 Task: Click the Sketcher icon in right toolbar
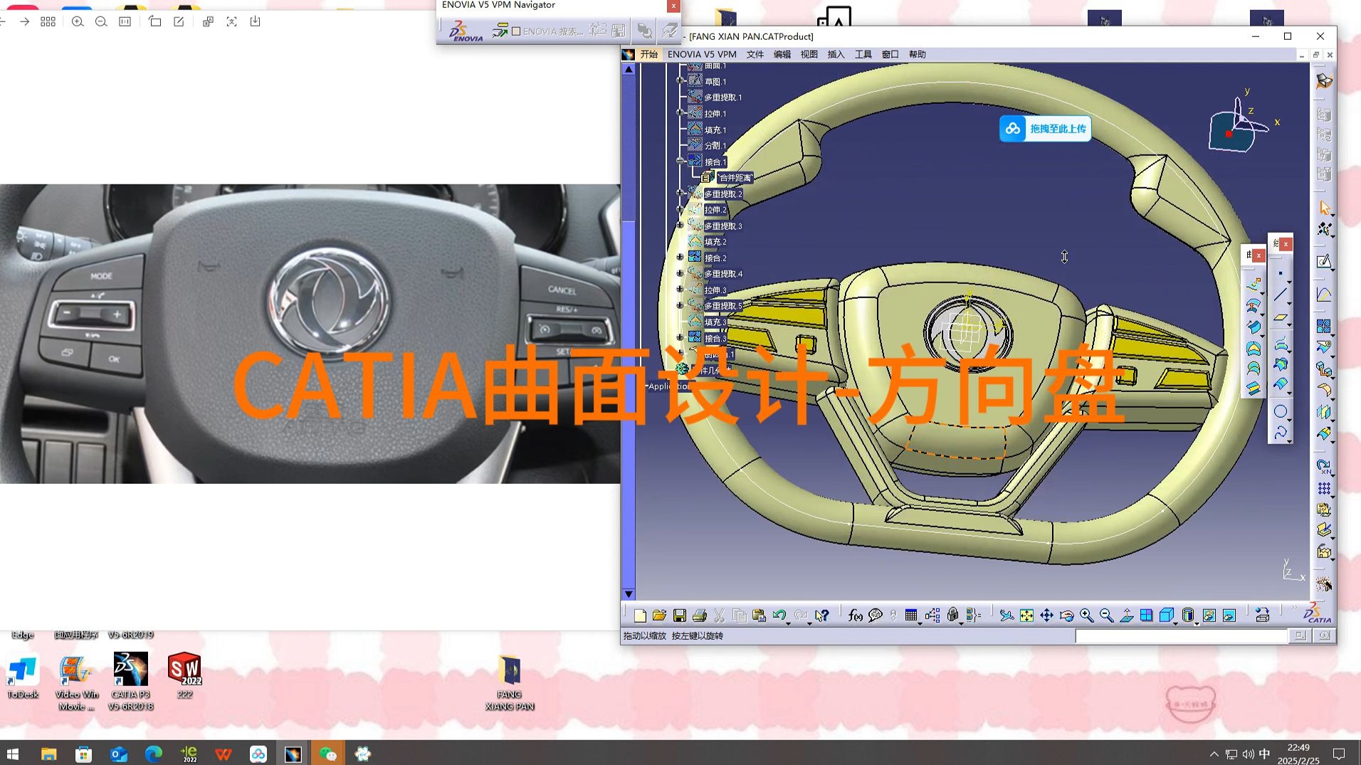1324,262
